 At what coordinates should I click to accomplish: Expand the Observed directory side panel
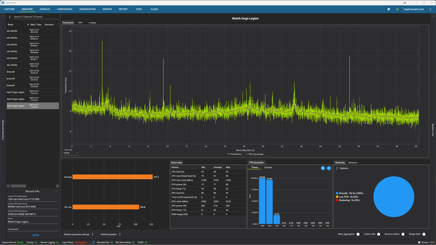[x=3, y=16]
